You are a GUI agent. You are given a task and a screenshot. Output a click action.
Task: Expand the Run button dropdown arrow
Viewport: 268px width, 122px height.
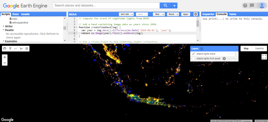point(163,14)
